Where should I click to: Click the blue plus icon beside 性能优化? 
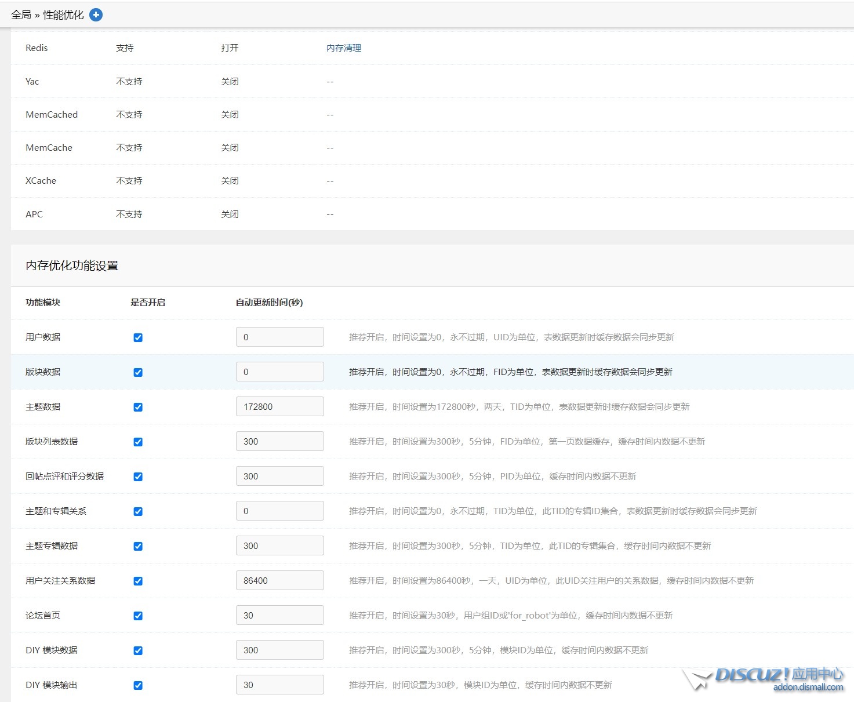pos(96,15)
